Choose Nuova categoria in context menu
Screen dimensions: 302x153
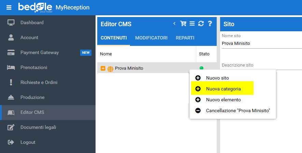coord(223,89)
